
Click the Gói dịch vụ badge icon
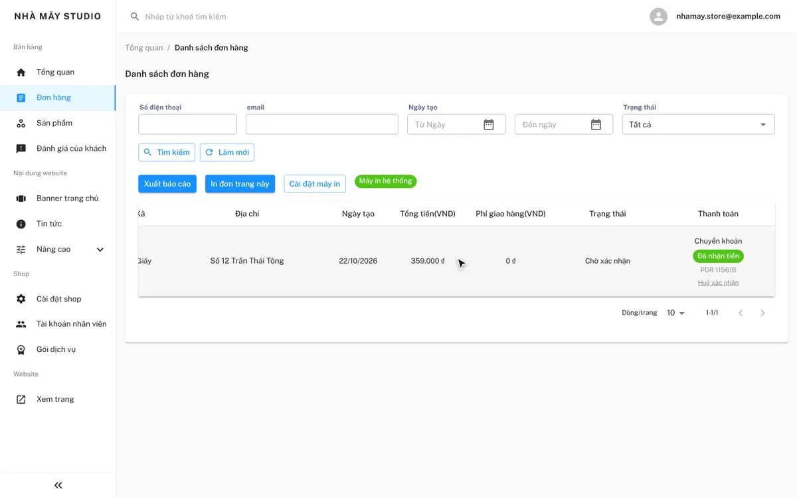[x=21, y=350]
